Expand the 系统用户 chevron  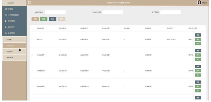coord(24,27)
